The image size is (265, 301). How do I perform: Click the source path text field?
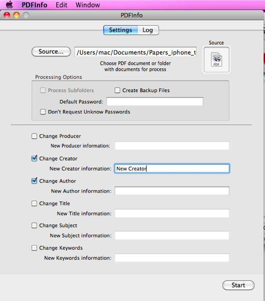click(x=135, y=52)
